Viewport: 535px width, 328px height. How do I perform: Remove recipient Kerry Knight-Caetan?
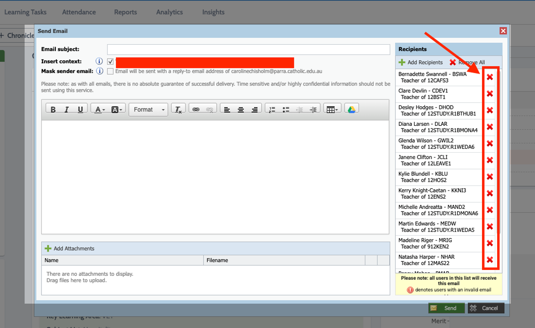(x=490, y=193)
